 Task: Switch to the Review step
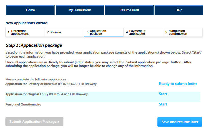click(x=64, y=33)
